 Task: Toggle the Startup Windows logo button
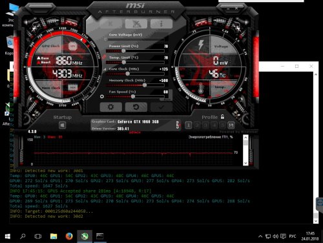[63, 125]
